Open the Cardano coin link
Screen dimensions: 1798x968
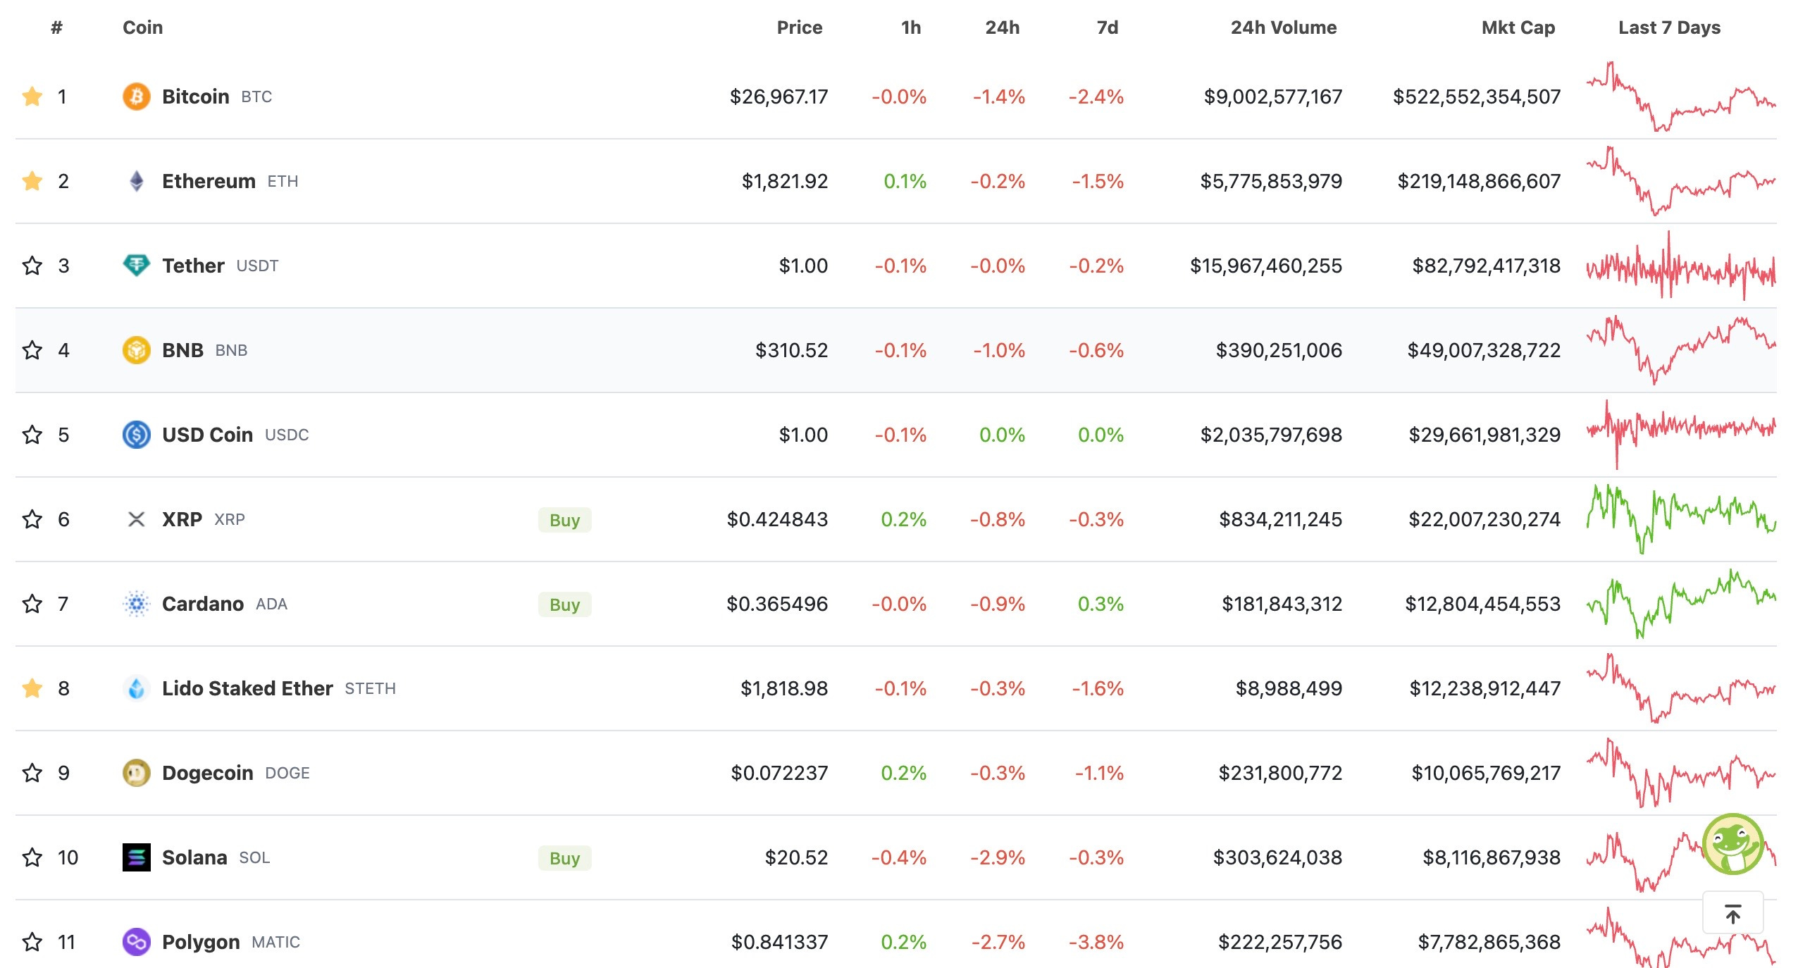[203, 604]
